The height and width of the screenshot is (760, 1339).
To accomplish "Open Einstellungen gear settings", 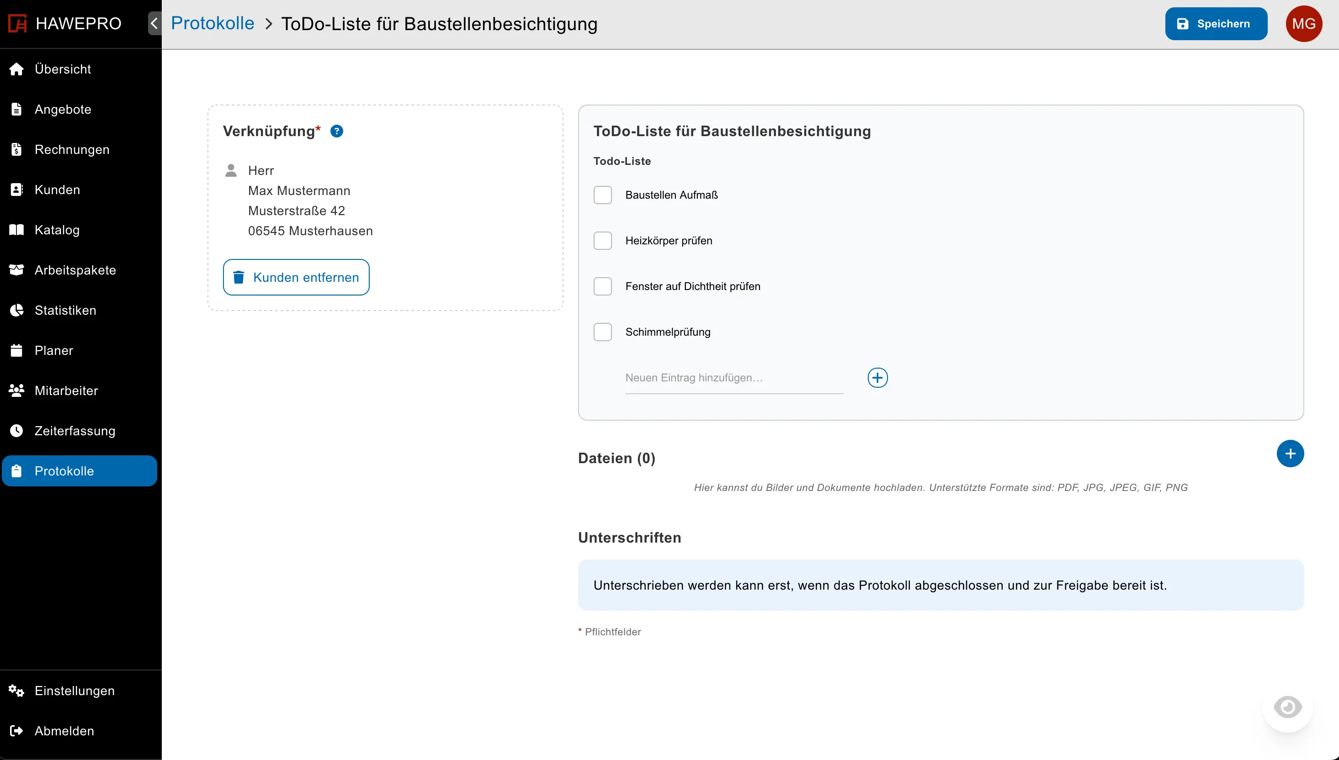I will point(74,691).
